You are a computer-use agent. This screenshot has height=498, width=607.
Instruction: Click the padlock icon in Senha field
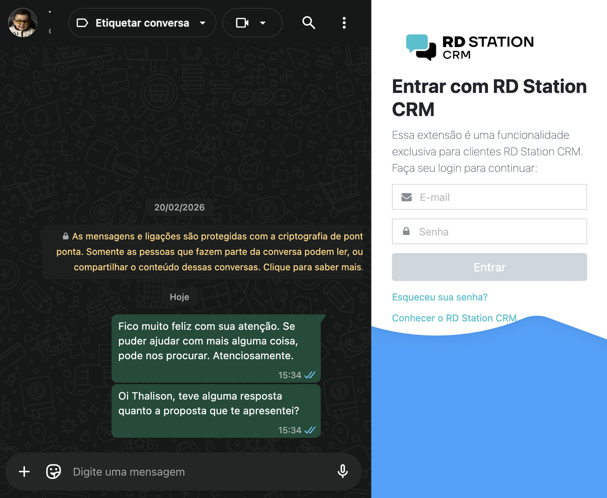[x=406, y=231]
